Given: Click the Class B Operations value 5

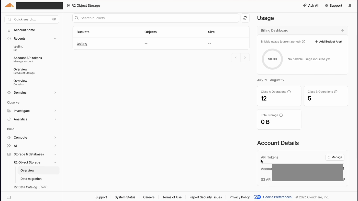Looking at the screenshot, I should [x=309, y=98].
